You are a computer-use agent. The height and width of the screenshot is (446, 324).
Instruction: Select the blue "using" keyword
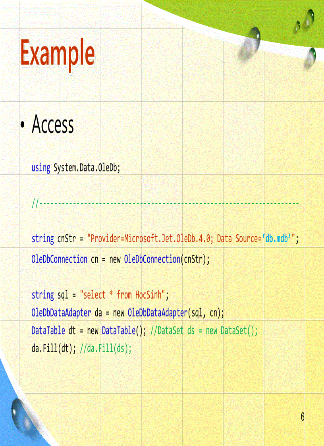(40, 168)
